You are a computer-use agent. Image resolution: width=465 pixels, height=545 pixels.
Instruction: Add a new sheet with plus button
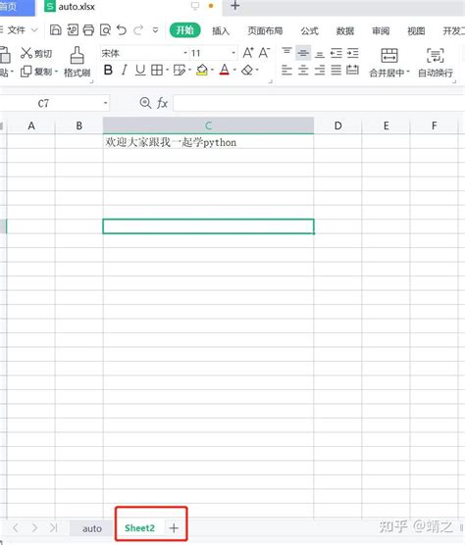174,528
